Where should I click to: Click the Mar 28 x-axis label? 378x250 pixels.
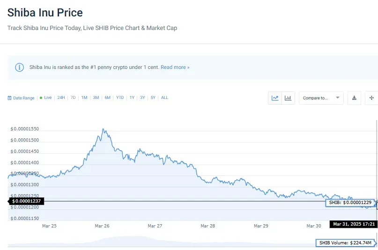(208, 226)
